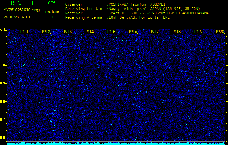
Task: Click the 1.00f version label
Action: coord(50,3)
